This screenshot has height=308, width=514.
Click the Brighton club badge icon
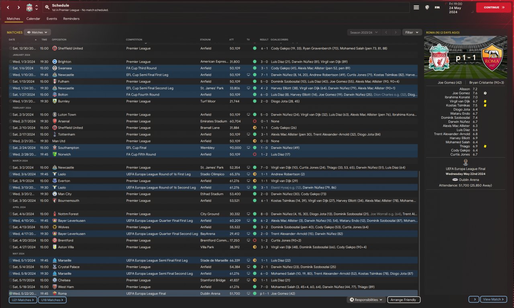[x=55, y=62]
